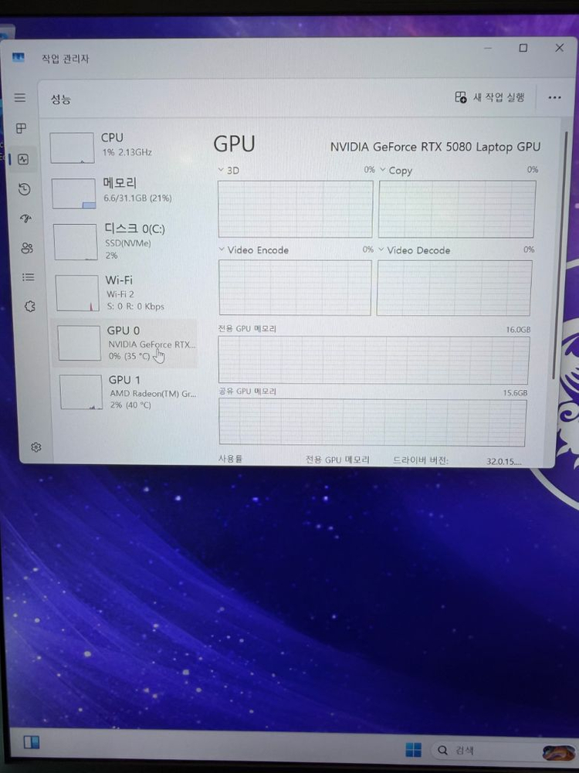Open the three-dot more options menu
The image size is (579, 773).
[554, 97]
